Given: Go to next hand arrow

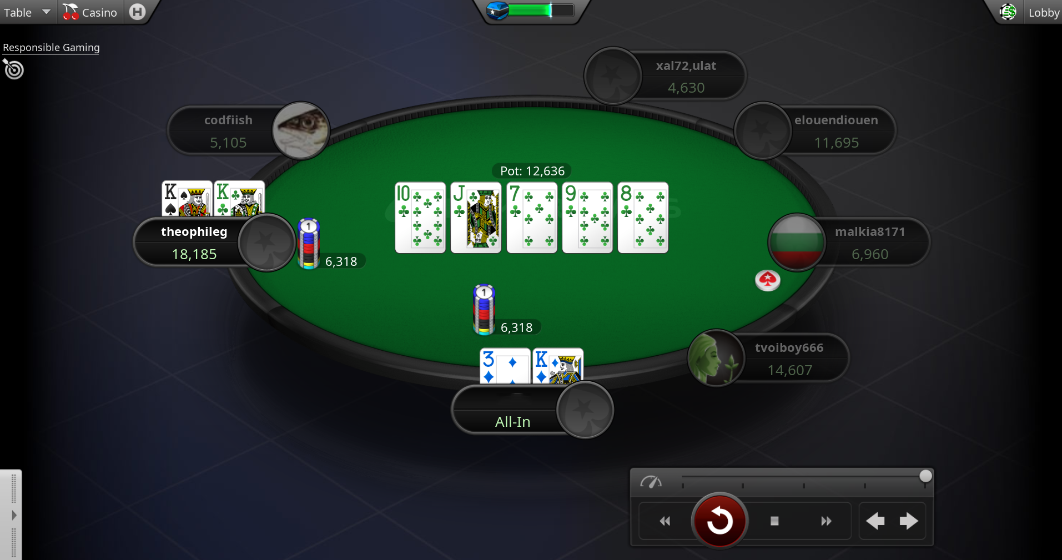Looking at the screenshot, I should click(909, 521).
